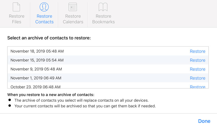Click the November 9, 2019 05:48 AM entry
217x129 pixels.
36,69
